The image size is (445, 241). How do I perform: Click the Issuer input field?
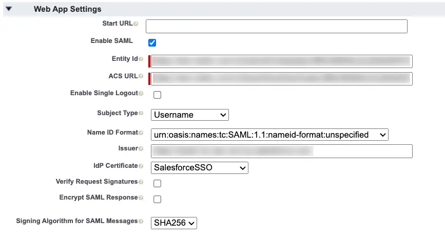pyautogui.click(x=282, y=151)
